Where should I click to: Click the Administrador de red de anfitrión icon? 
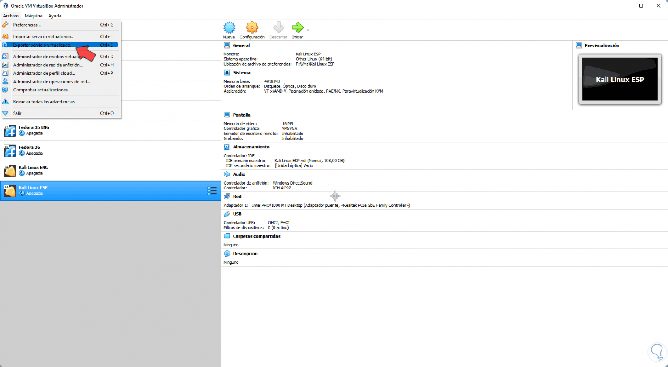click(x=5, y=65)
